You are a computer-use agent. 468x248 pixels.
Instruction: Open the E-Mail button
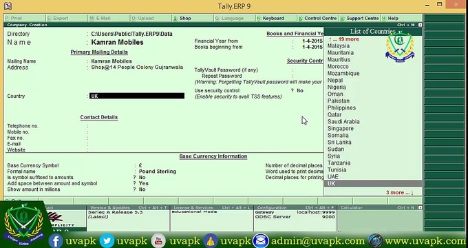point(109,18)
